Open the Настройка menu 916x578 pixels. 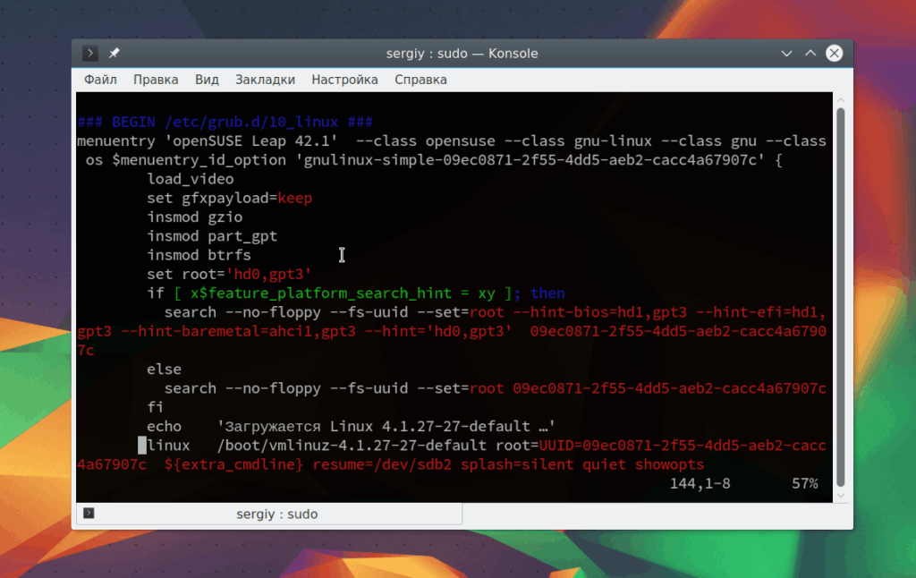tap(344, 80)
